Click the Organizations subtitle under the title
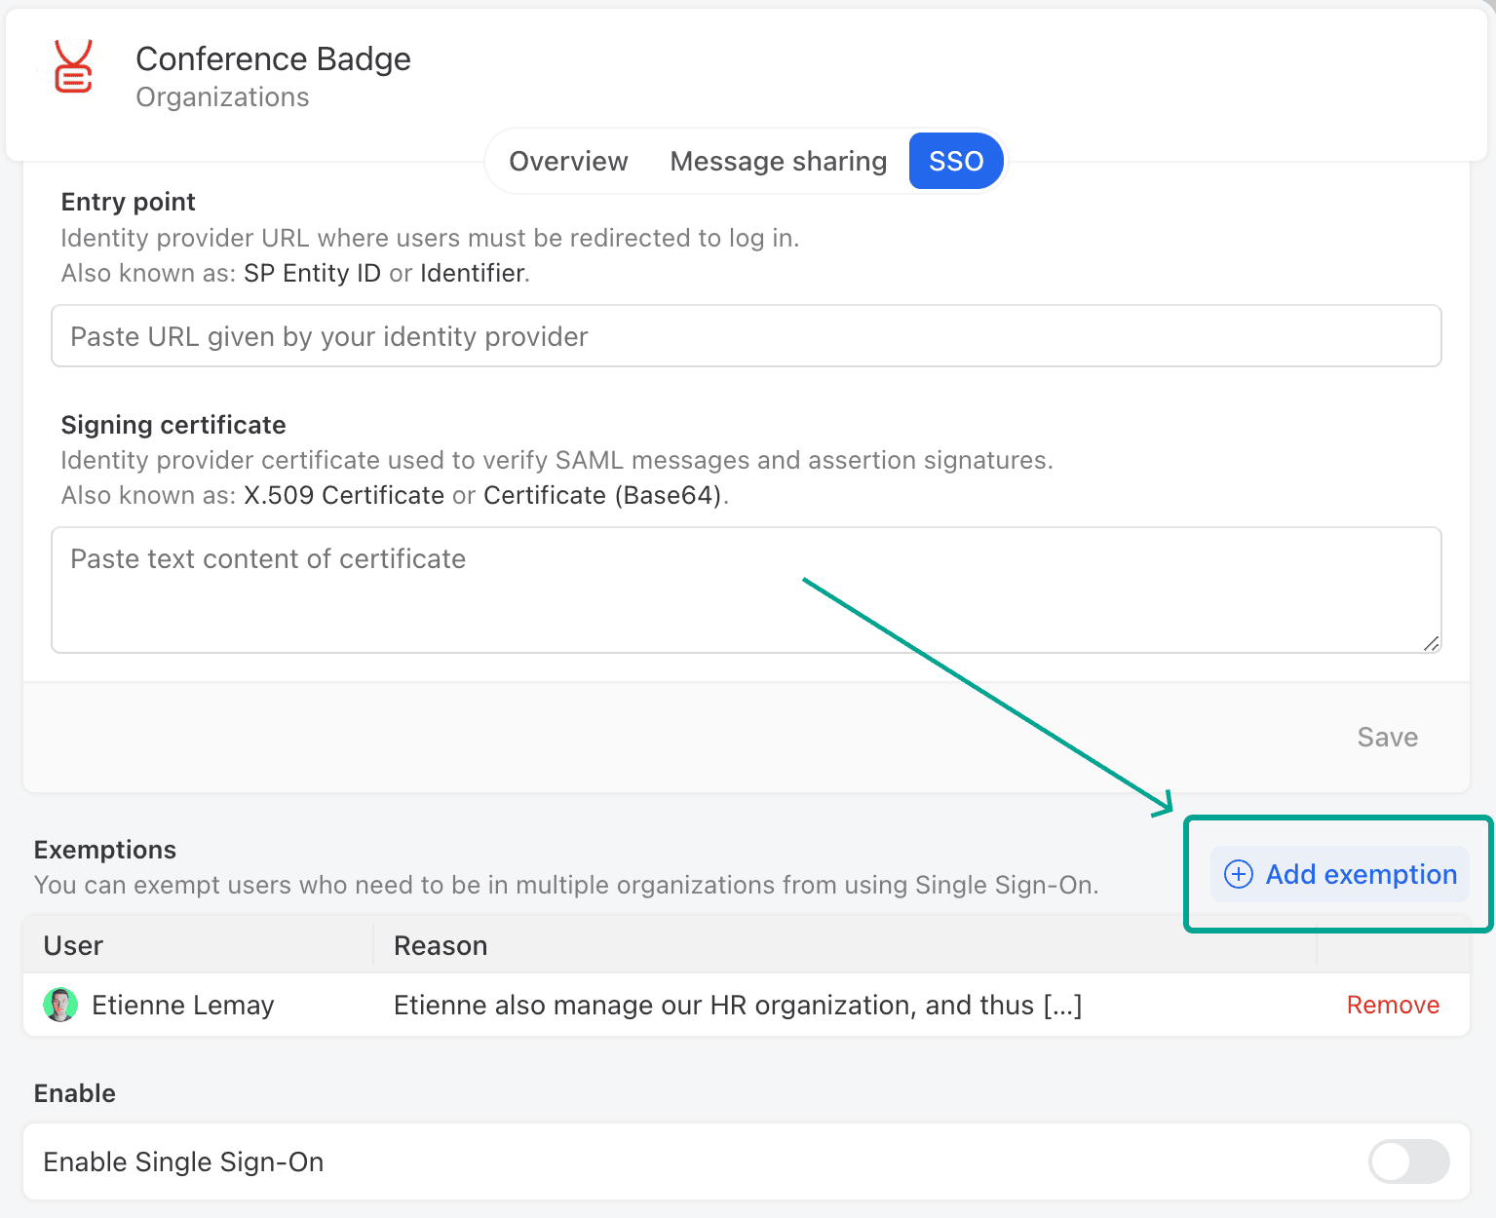This screenshot has height=1218, width=1496. coord(222,97)
